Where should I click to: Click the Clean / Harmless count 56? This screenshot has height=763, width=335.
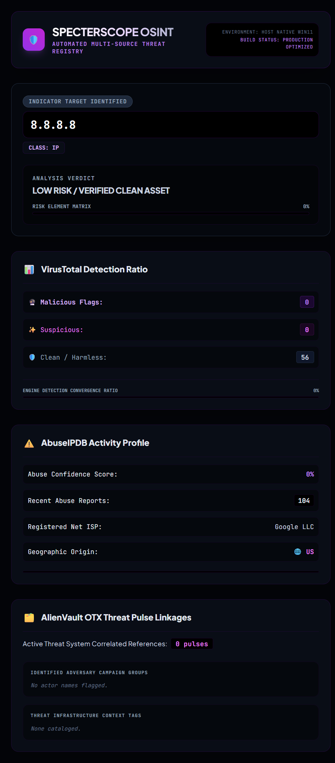coord(305,357)
